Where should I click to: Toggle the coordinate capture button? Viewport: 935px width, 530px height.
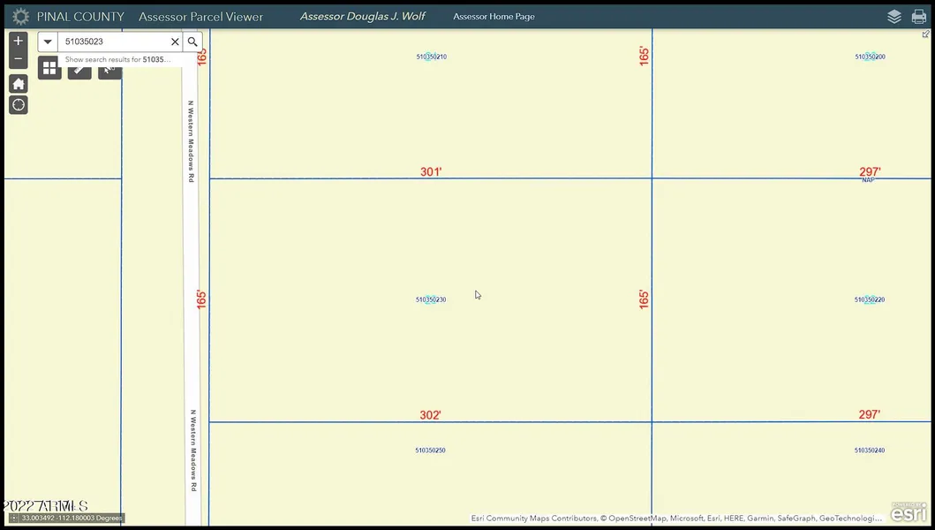(13, 519)
